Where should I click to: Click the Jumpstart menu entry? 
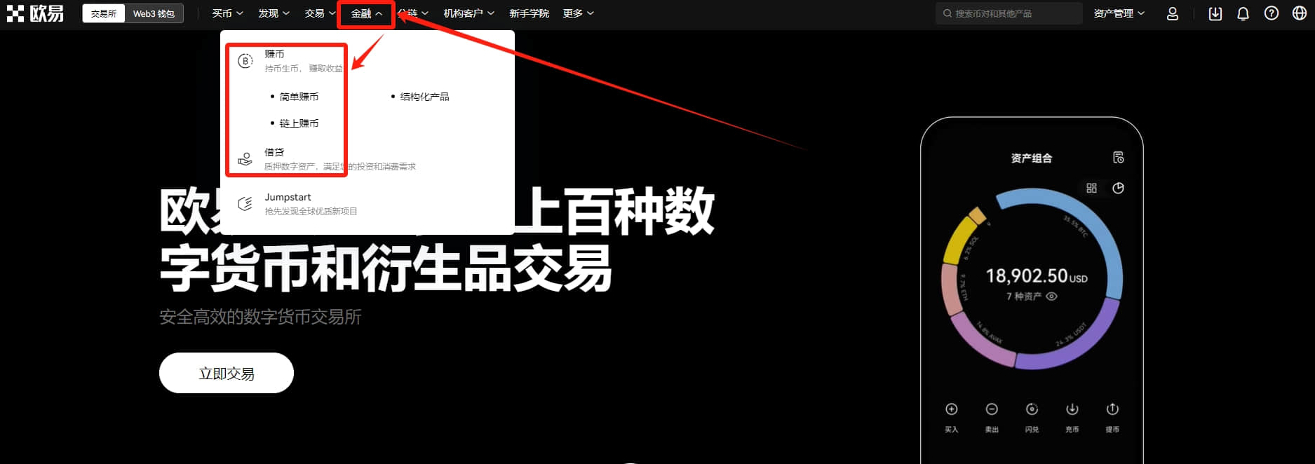[288, 198]
